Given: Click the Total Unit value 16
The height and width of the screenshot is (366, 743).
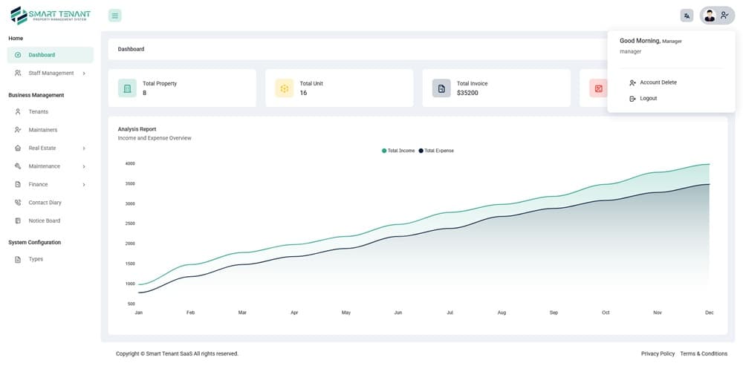Looking at the screenshot, I should point(303,93).
